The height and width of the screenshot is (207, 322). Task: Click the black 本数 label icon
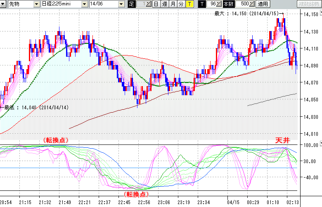click(228, 4)
